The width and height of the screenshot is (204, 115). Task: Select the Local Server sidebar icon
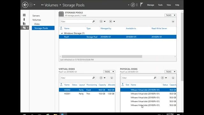coord(24,19)
